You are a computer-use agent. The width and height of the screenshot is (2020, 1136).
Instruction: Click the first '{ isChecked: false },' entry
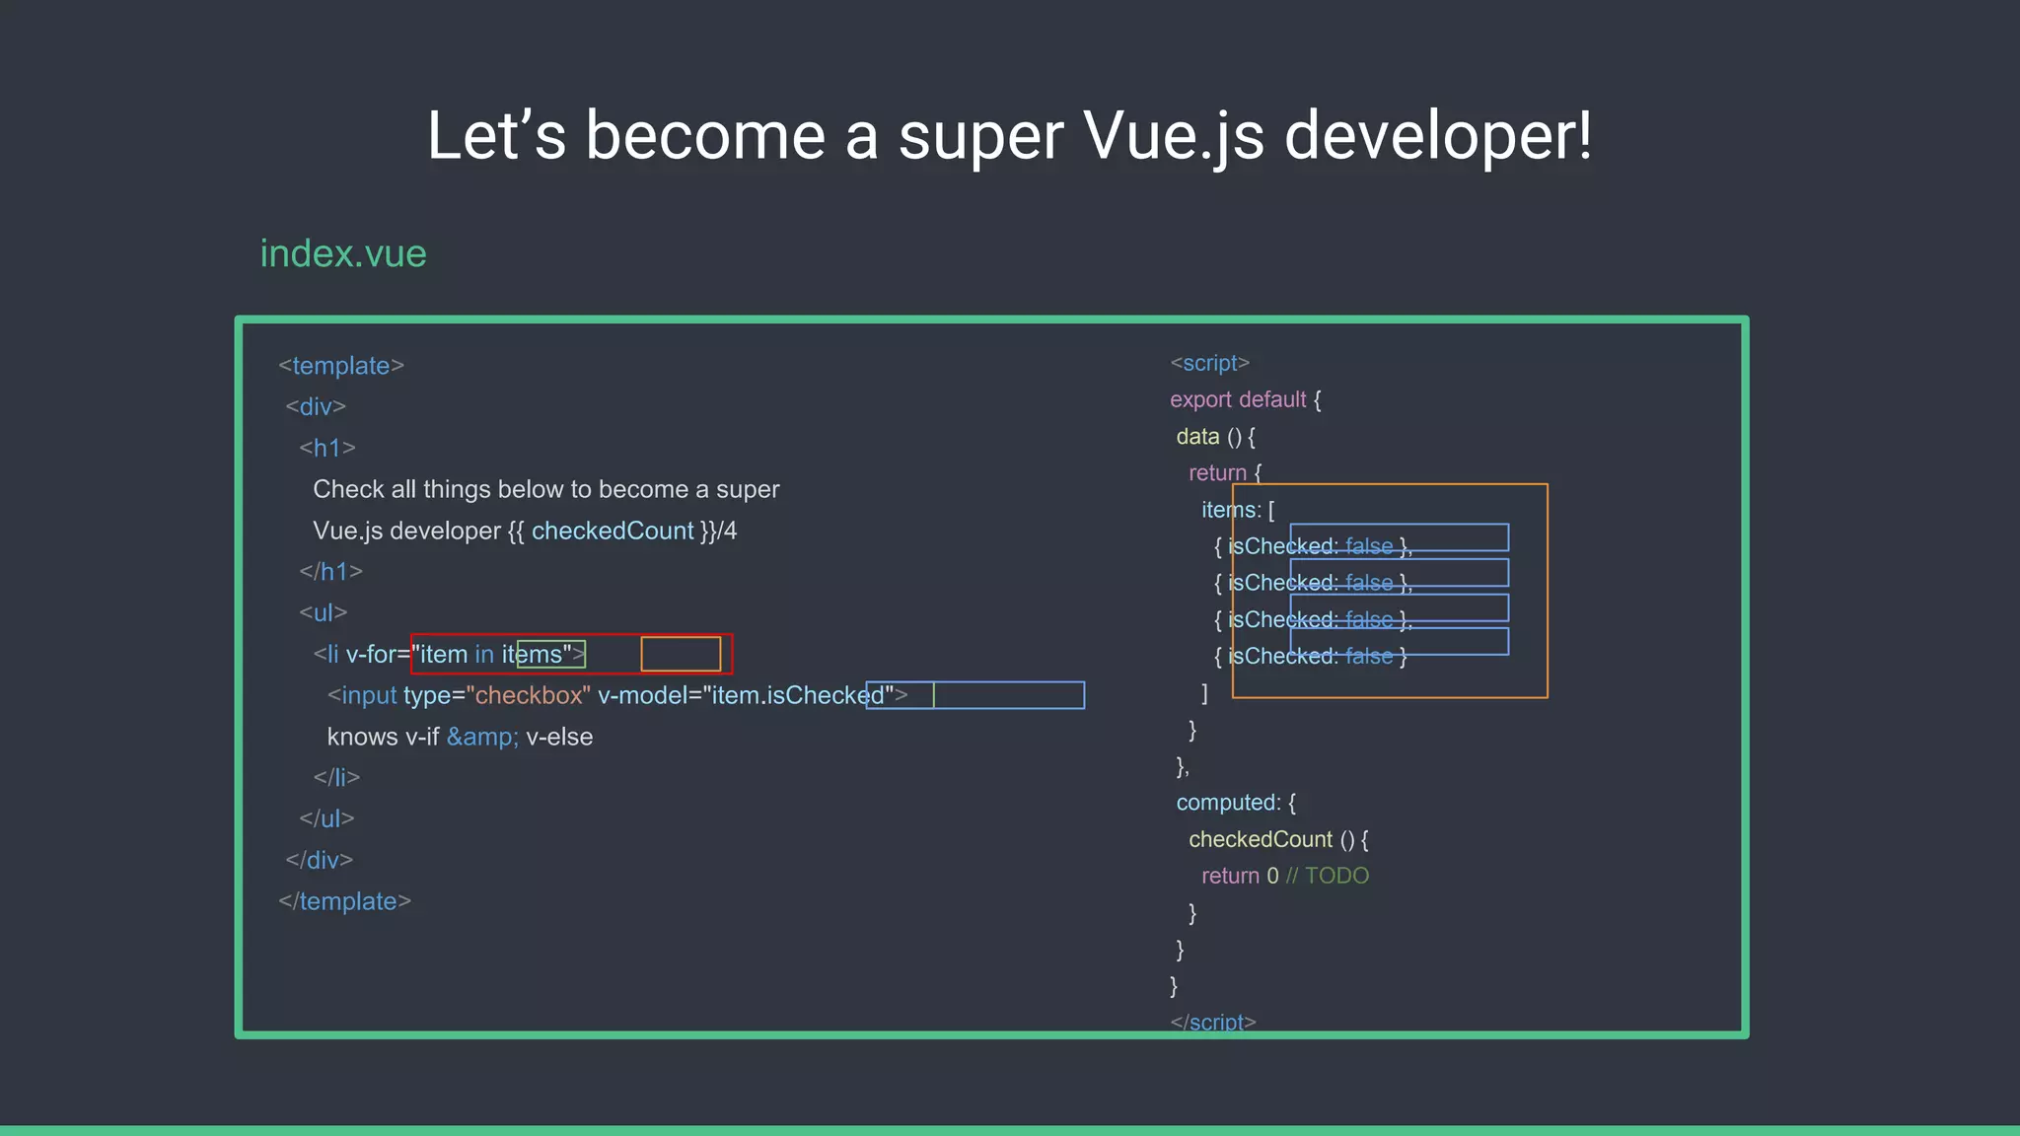click(x=1313, y=546)
